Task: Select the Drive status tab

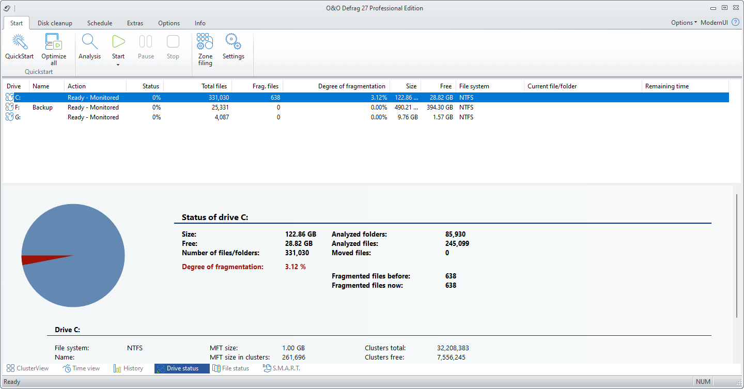Action: click(182, 368)
